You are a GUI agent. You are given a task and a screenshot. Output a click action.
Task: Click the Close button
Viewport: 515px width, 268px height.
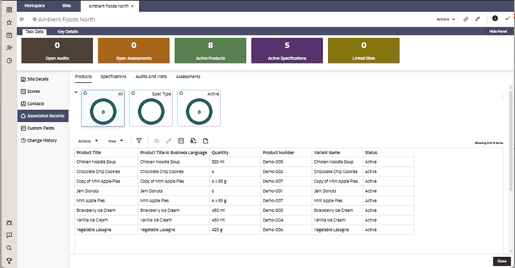pos(502,261)
